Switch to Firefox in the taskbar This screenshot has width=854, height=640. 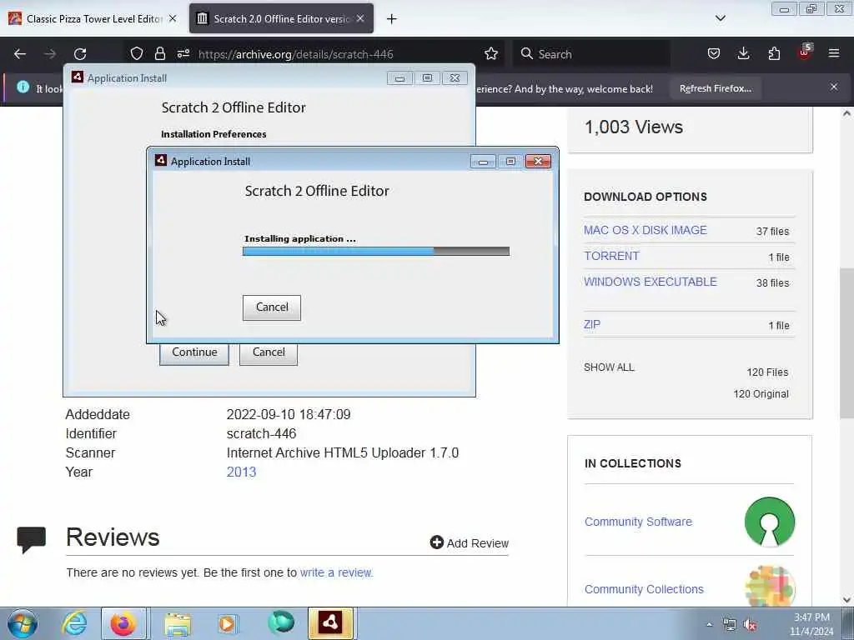click(123, 623)
